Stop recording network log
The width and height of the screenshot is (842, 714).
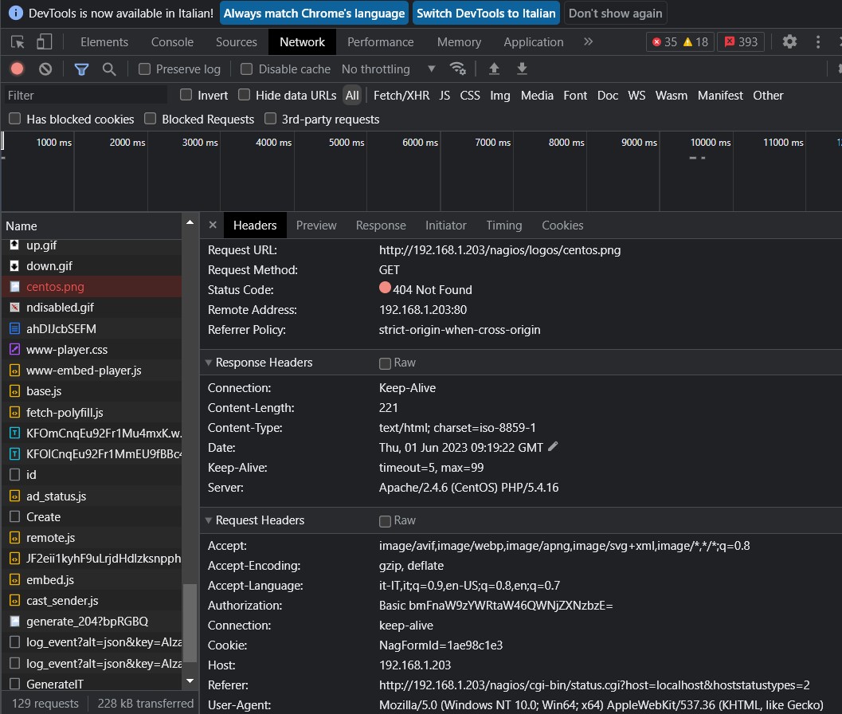(x=17, y=69)
